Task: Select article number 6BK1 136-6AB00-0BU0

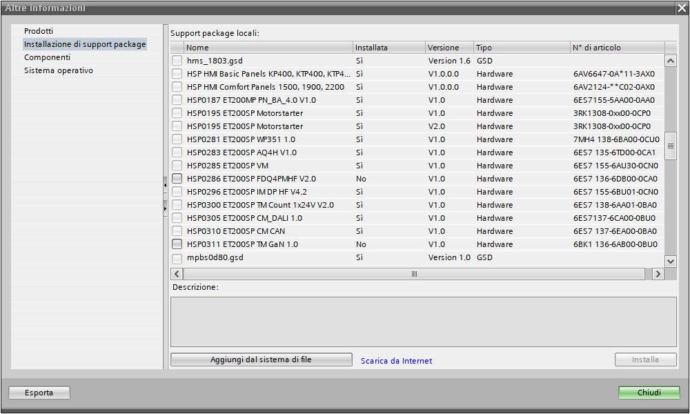Action: coord(615,244)
